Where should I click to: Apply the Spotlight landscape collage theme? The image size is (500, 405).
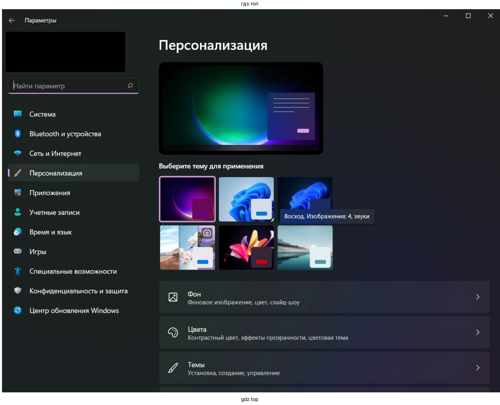point(187,247)
